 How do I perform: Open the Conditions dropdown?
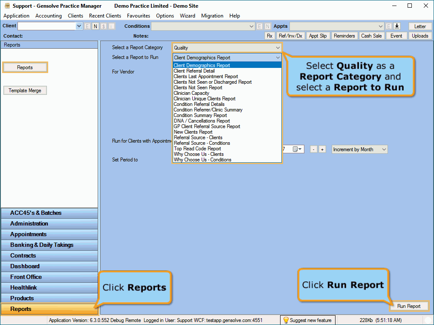click(x=252, y=26)
